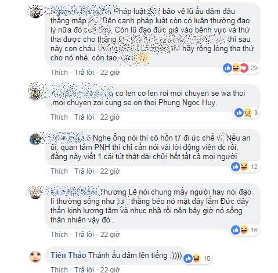Click Thích under the first comment
The width and height of the screenshot is (278, 273).
point(59,73)
